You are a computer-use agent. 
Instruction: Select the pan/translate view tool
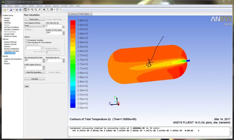pyautogui.click(x=29, y=10)
